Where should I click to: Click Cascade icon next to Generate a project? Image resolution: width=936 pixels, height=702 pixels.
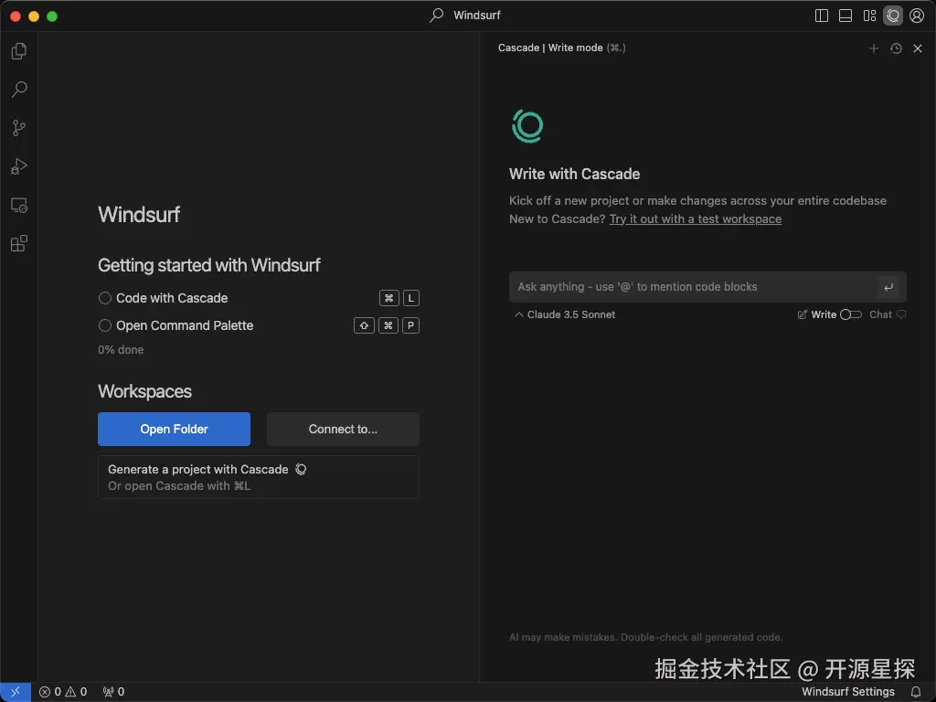(301, 469)
